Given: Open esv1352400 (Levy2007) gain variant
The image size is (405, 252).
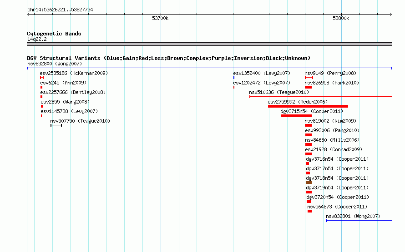Looking at the screenshot, I should tap(262, 73).
